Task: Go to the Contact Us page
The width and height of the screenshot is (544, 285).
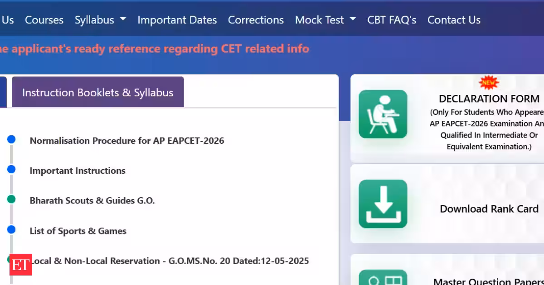Action: (x=454, y=20)
